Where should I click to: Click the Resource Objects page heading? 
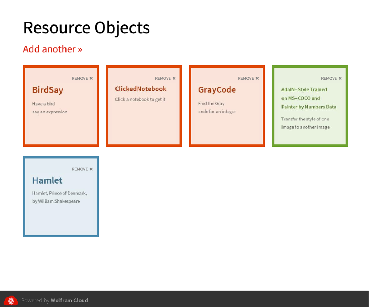tap(86, 28)
